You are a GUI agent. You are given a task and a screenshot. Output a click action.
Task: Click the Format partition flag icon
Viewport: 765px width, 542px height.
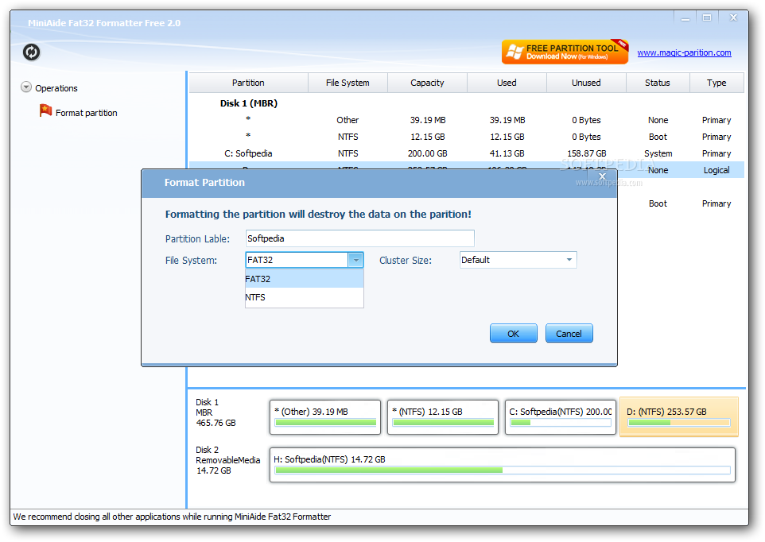pyautogui.click(x=45, y=110)
